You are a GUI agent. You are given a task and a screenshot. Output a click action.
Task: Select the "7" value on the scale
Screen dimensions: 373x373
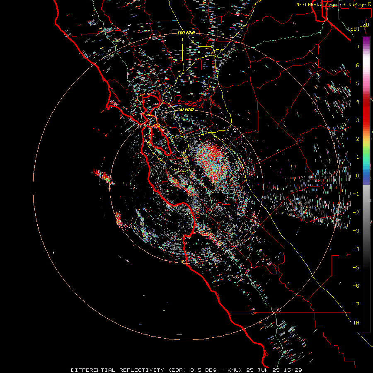point(358,46)
